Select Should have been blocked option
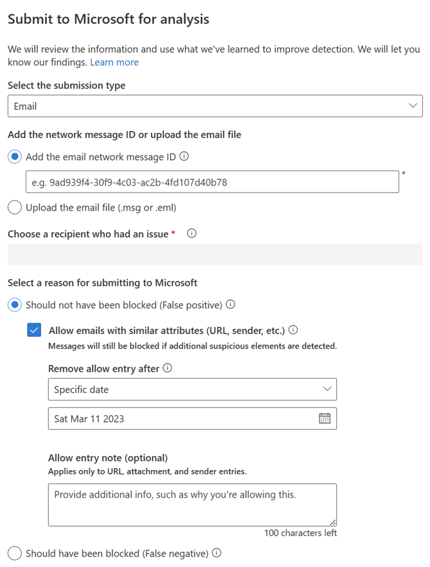The width and height of the screenshot is (430, 567). [x=15, y=554]
